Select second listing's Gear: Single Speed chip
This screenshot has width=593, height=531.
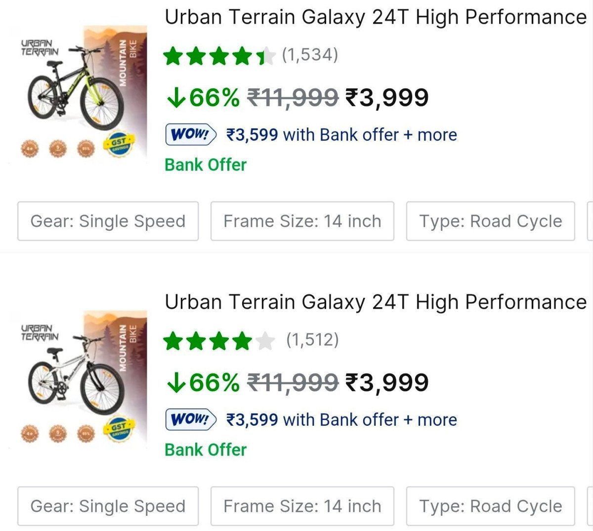pos(108,506)
